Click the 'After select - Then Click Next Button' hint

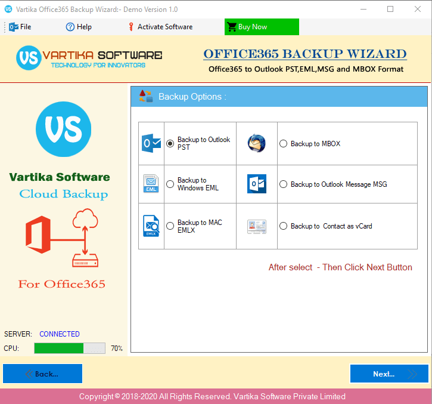(340, 267)
